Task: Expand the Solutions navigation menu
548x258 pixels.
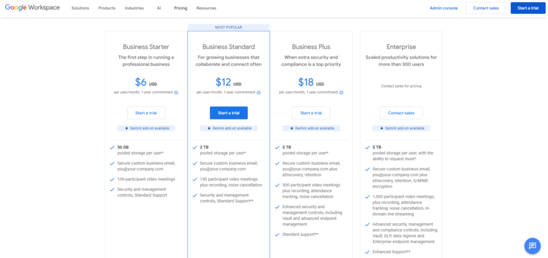Action: point(80,9)
